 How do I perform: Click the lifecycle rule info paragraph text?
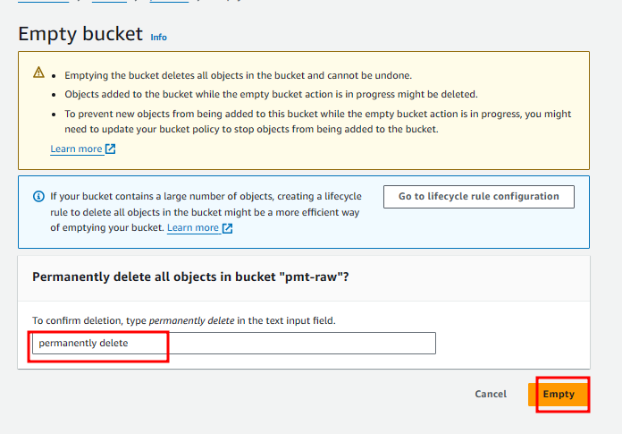pyautogui.click(x=206, y=212)
